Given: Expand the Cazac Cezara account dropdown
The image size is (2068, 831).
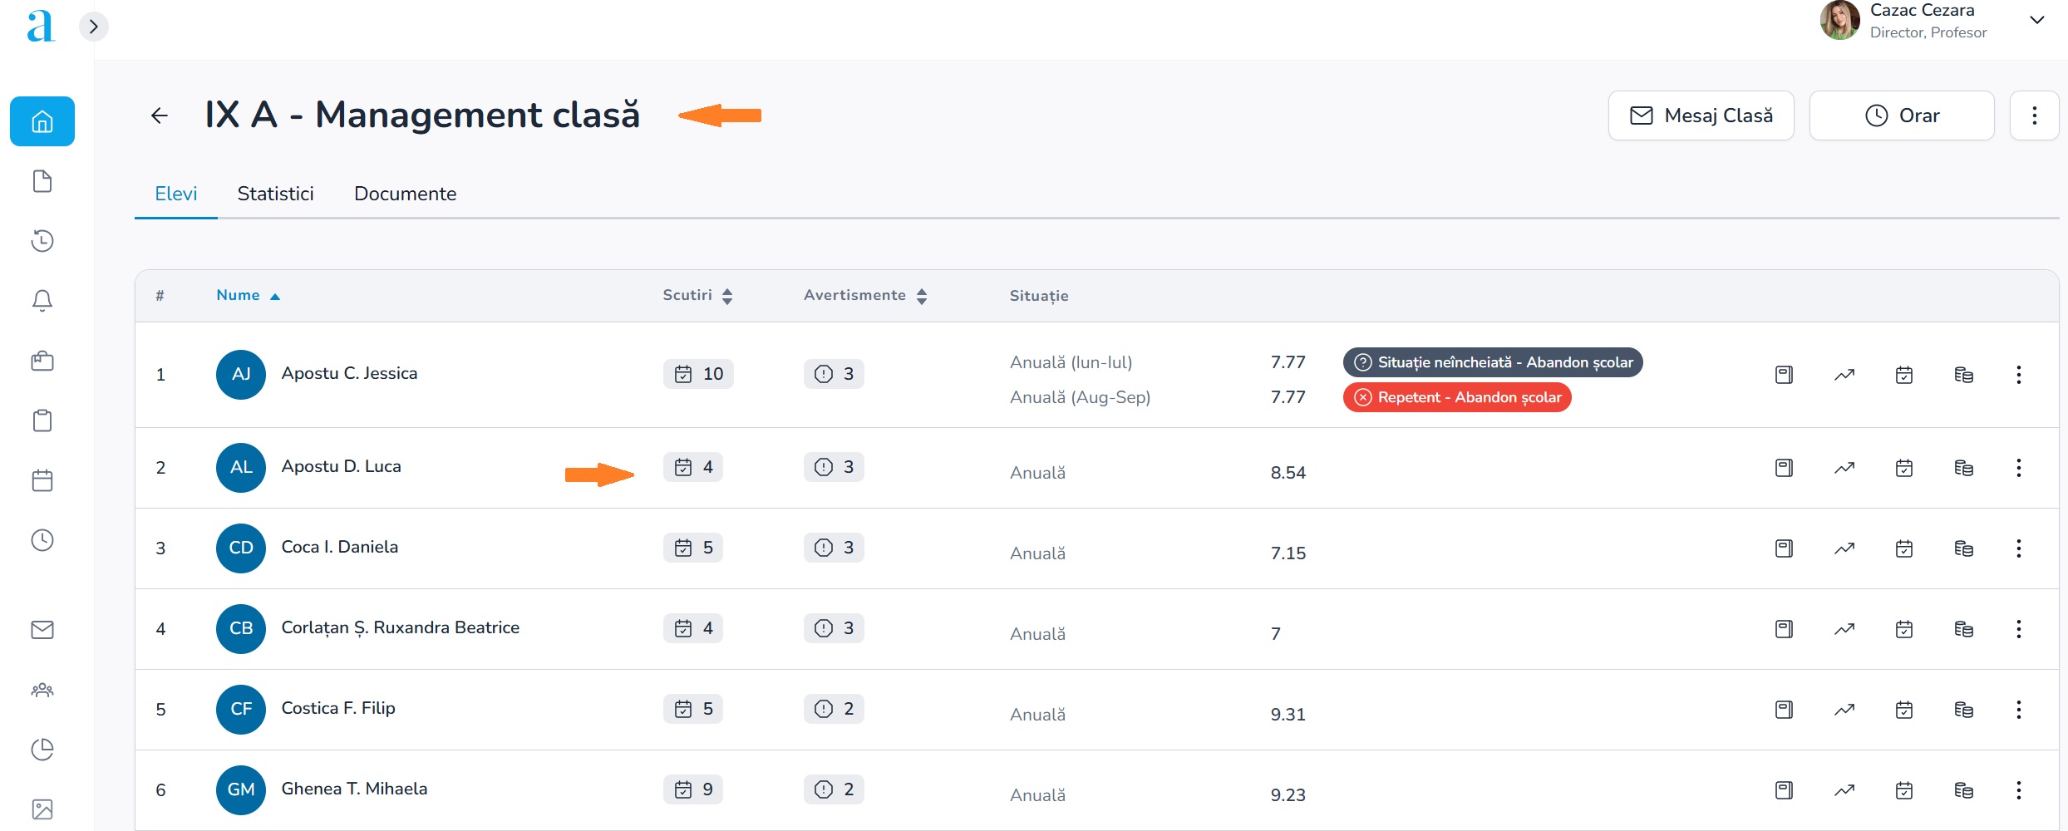Looking at the screenshot, I should point(2036,20).
